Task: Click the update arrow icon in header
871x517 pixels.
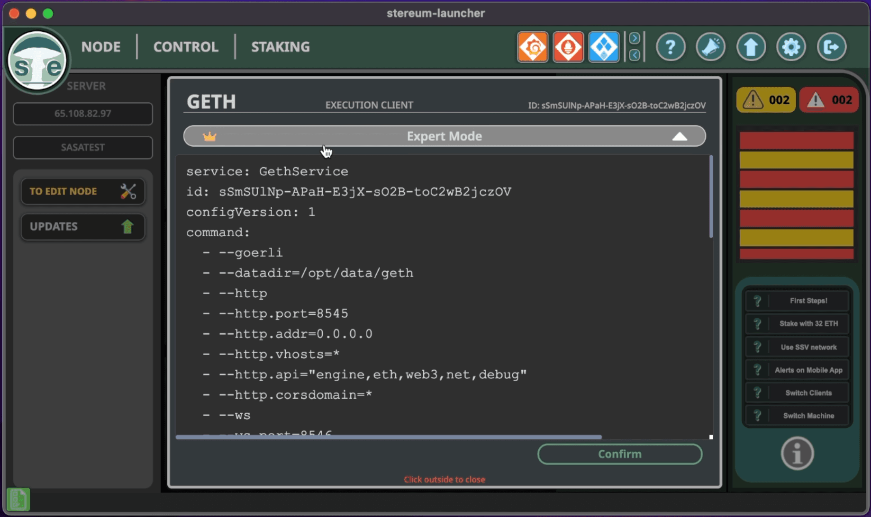Action: point(751,47)
